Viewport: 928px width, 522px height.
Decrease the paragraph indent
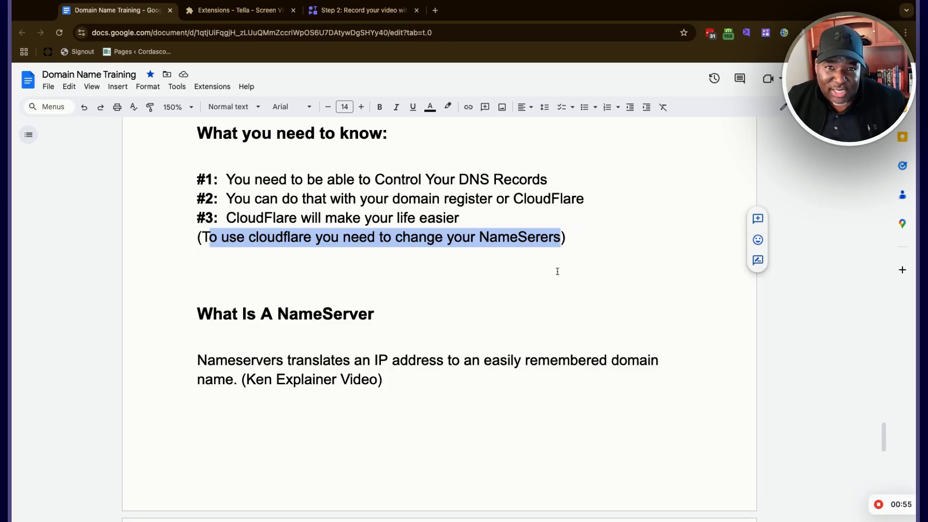pos(630,107)
